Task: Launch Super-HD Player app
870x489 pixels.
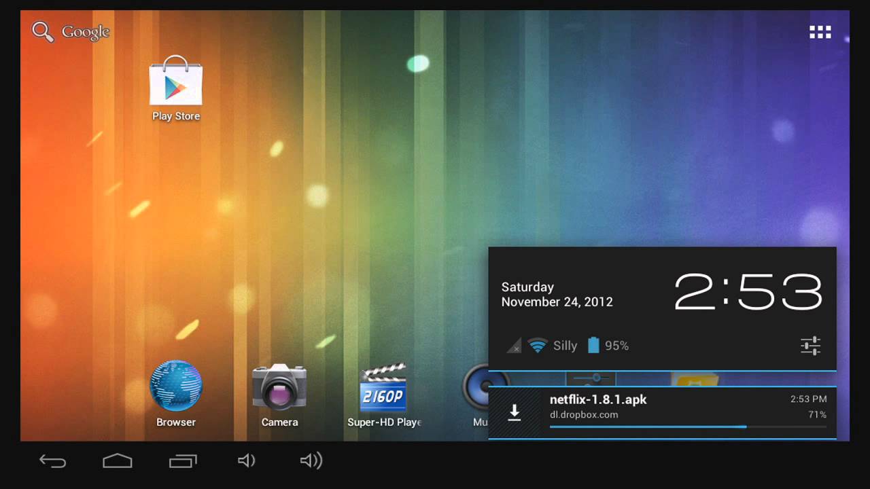Action: click(x=384, y=394)
